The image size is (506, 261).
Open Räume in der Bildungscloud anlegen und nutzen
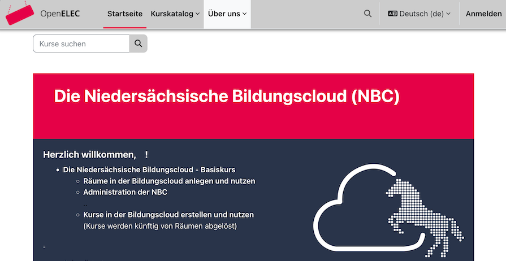pyautogui.click(x=169, y=181)
